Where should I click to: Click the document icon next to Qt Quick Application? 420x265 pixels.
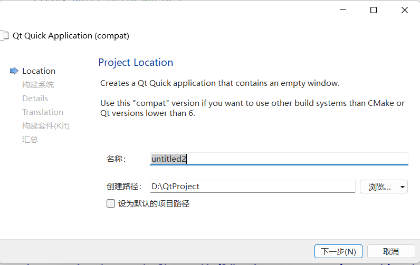pos(5,36)
